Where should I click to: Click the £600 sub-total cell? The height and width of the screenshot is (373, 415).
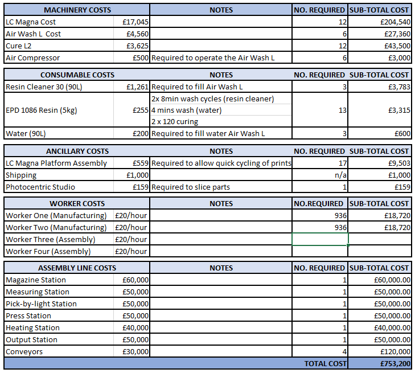pos(380,133)
